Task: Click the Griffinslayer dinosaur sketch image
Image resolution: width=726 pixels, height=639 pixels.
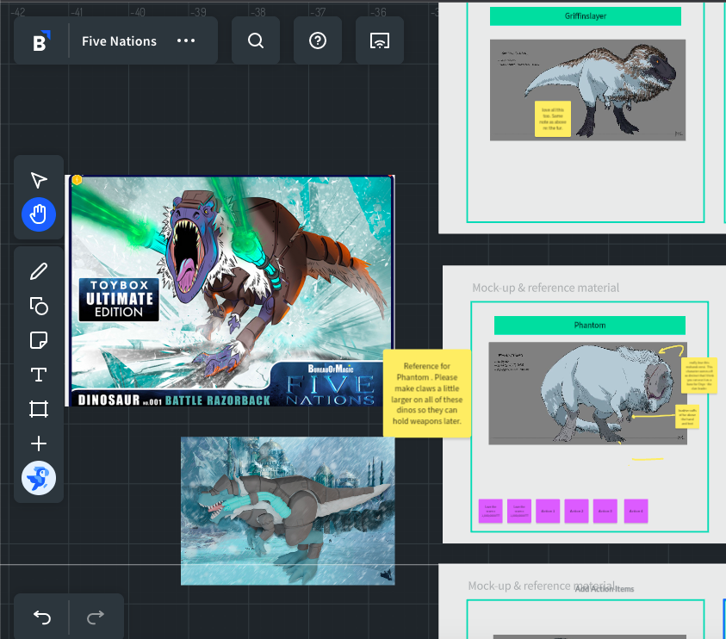Action: coord(587,90)
